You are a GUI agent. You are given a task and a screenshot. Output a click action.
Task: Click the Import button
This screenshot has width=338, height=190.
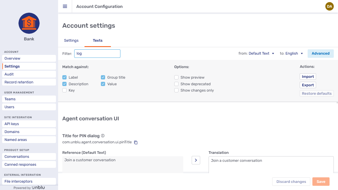click(x=308, y=77)
